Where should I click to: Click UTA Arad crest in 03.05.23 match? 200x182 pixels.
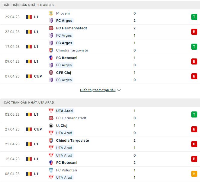click(x=51, y=111)
